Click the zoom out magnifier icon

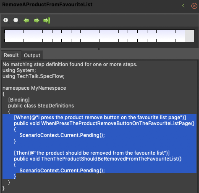pyautogui.click(x=16, y=21)
